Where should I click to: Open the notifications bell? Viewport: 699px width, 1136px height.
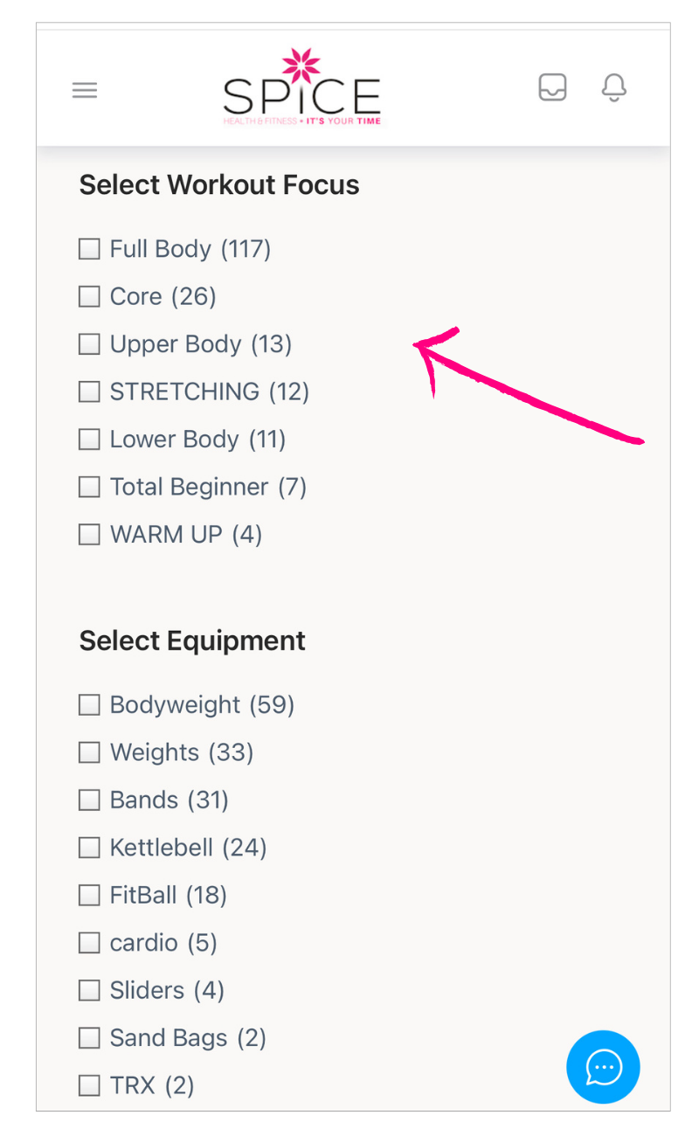(x=614, y=87)
